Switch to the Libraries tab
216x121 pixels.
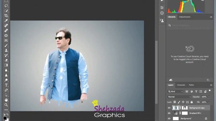[172, 17]
